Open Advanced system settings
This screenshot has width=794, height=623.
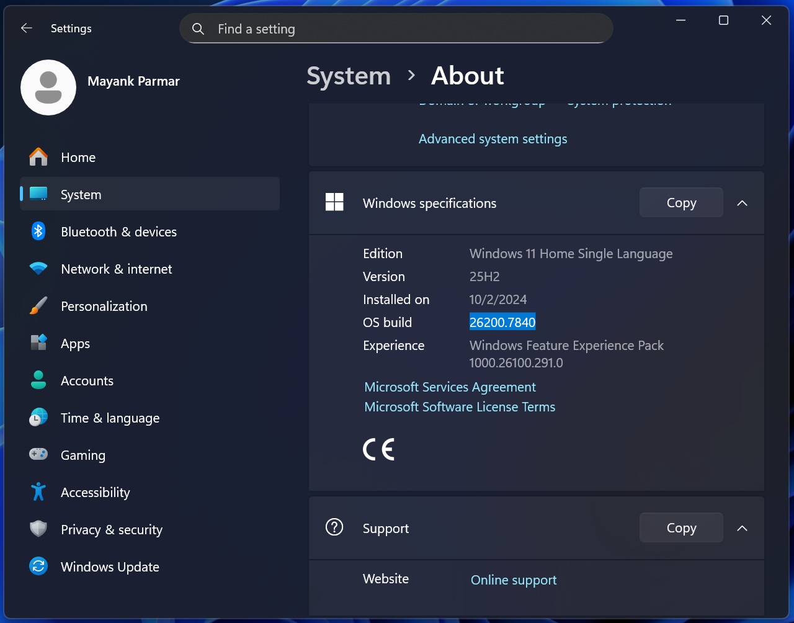pos(493,138)
